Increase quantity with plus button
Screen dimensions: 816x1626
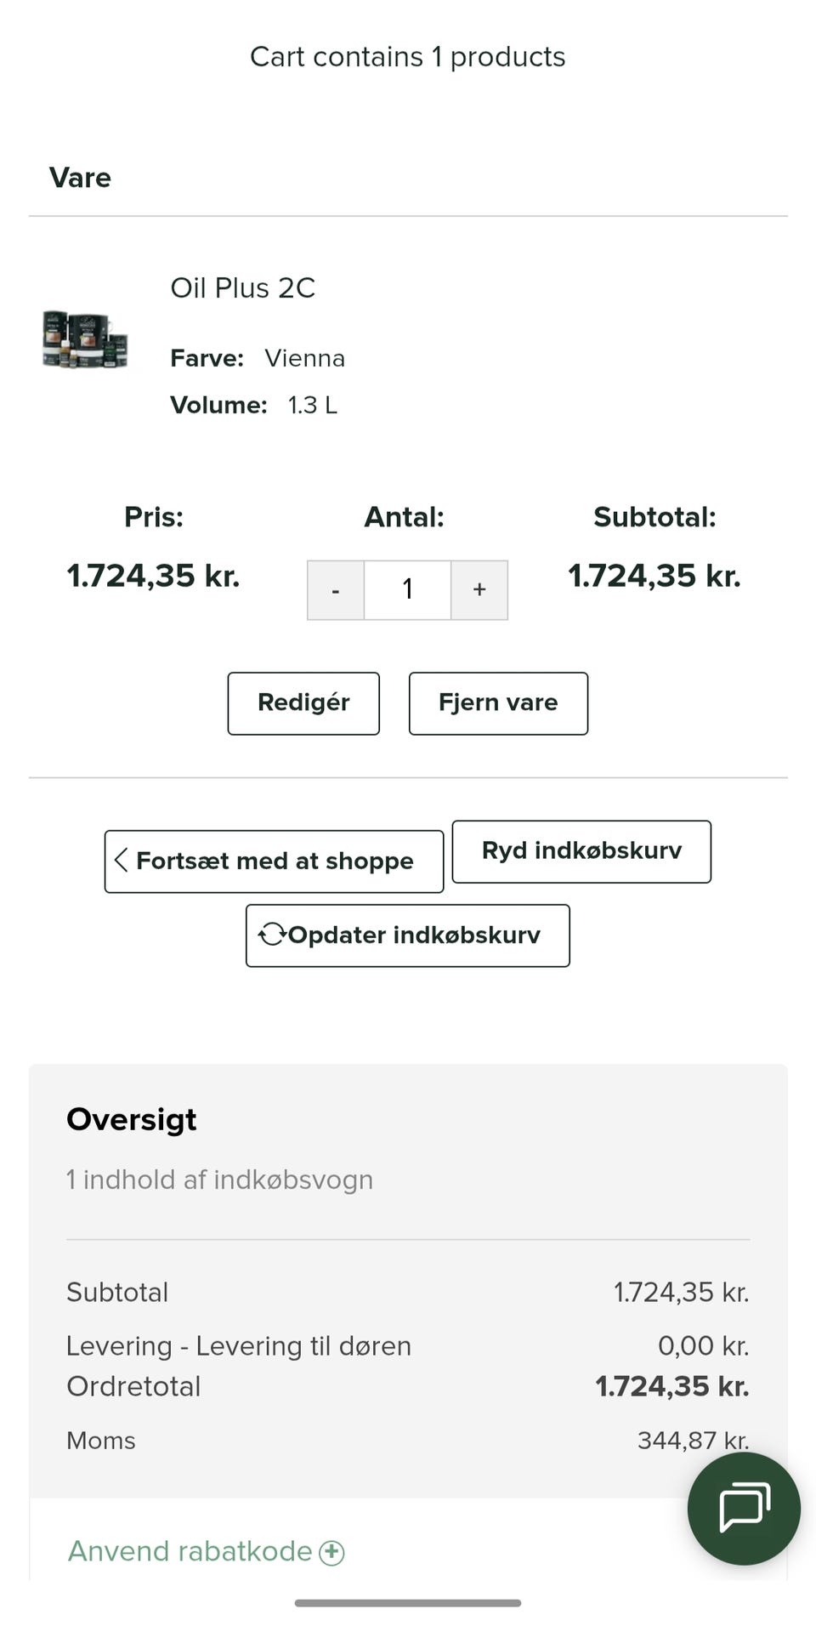tap(479, 589)
